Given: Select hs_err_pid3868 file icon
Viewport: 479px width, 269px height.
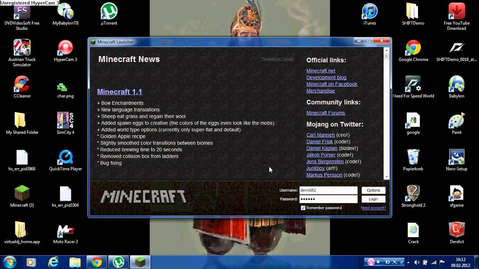Looking at the screenshot, I should coord(22,160).
